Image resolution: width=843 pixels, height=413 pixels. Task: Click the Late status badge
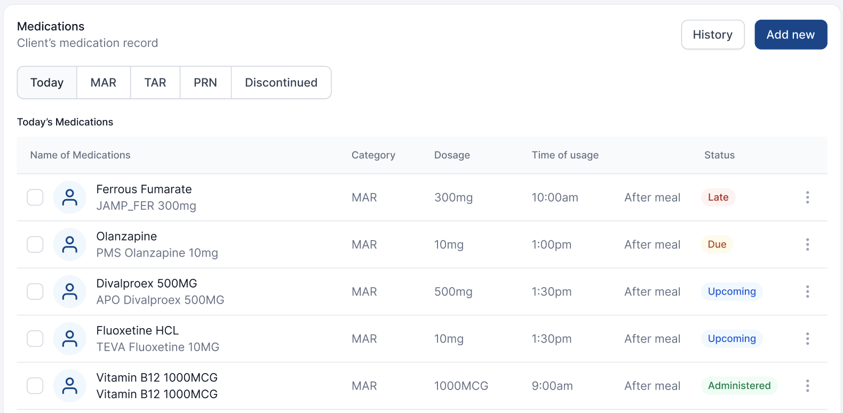coord(718,197)
